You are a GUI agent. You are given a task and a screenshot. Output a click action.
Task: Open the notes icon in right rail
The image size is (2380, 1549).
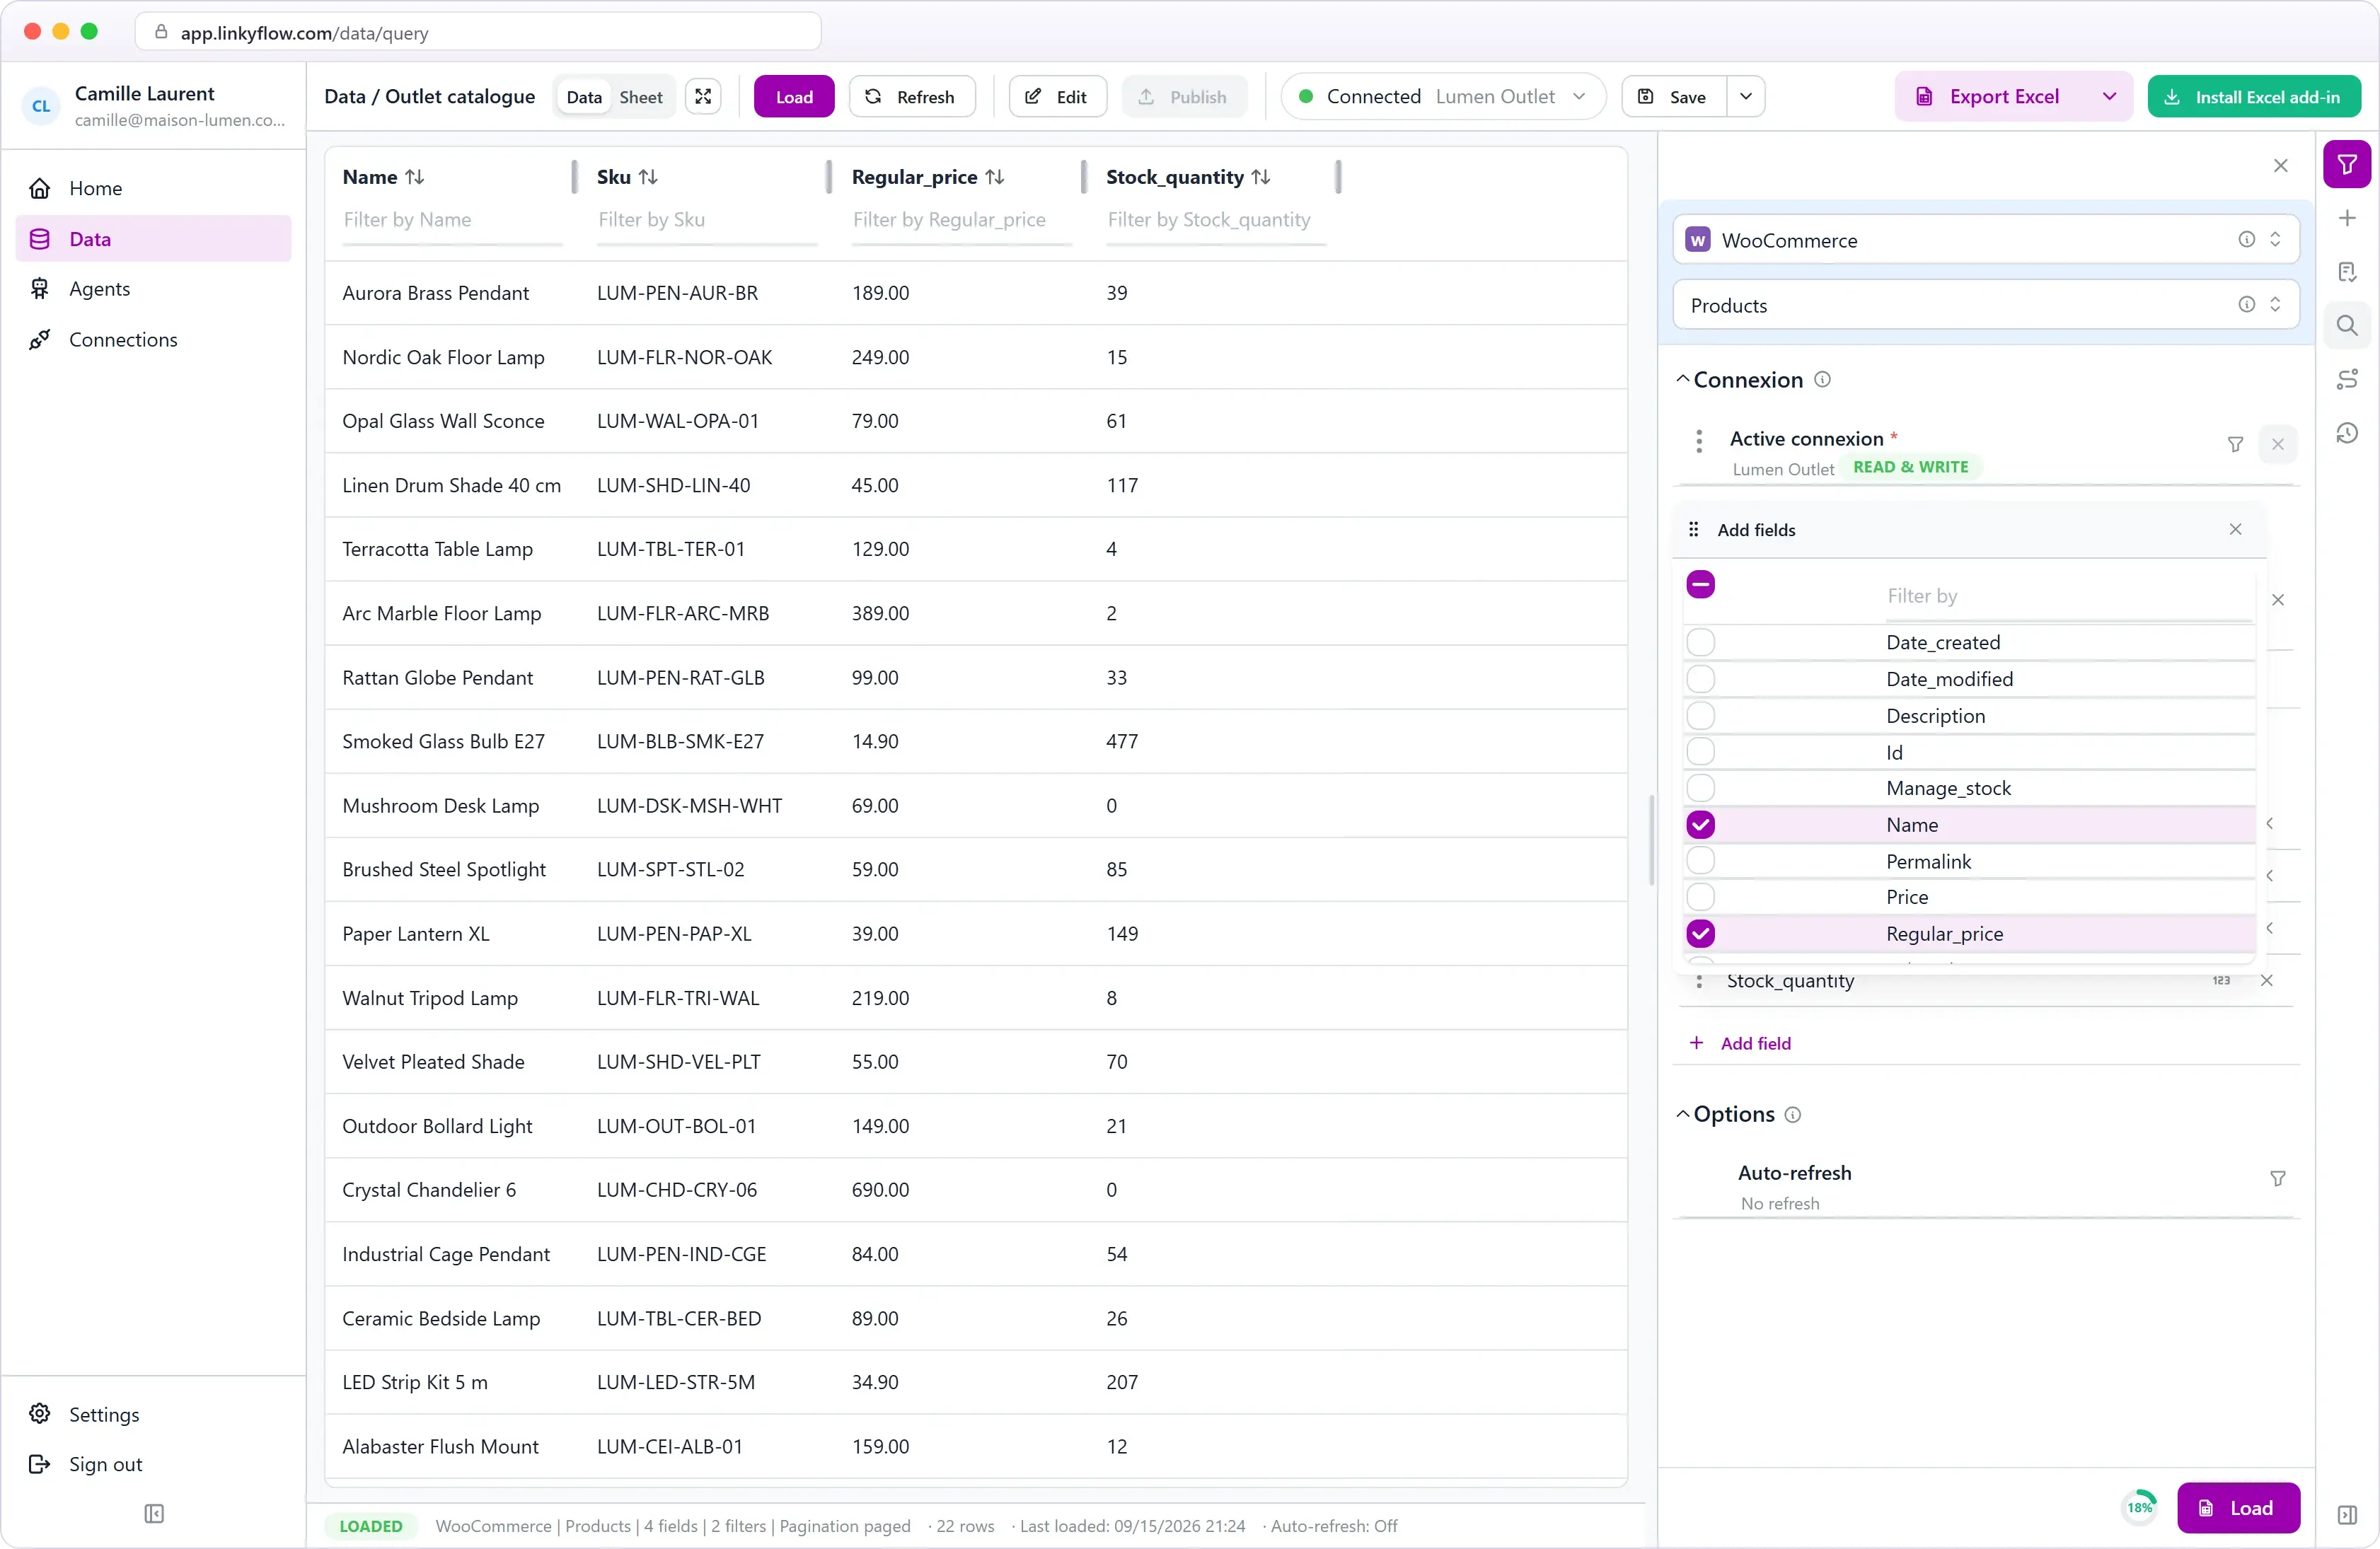(2346, 272)
